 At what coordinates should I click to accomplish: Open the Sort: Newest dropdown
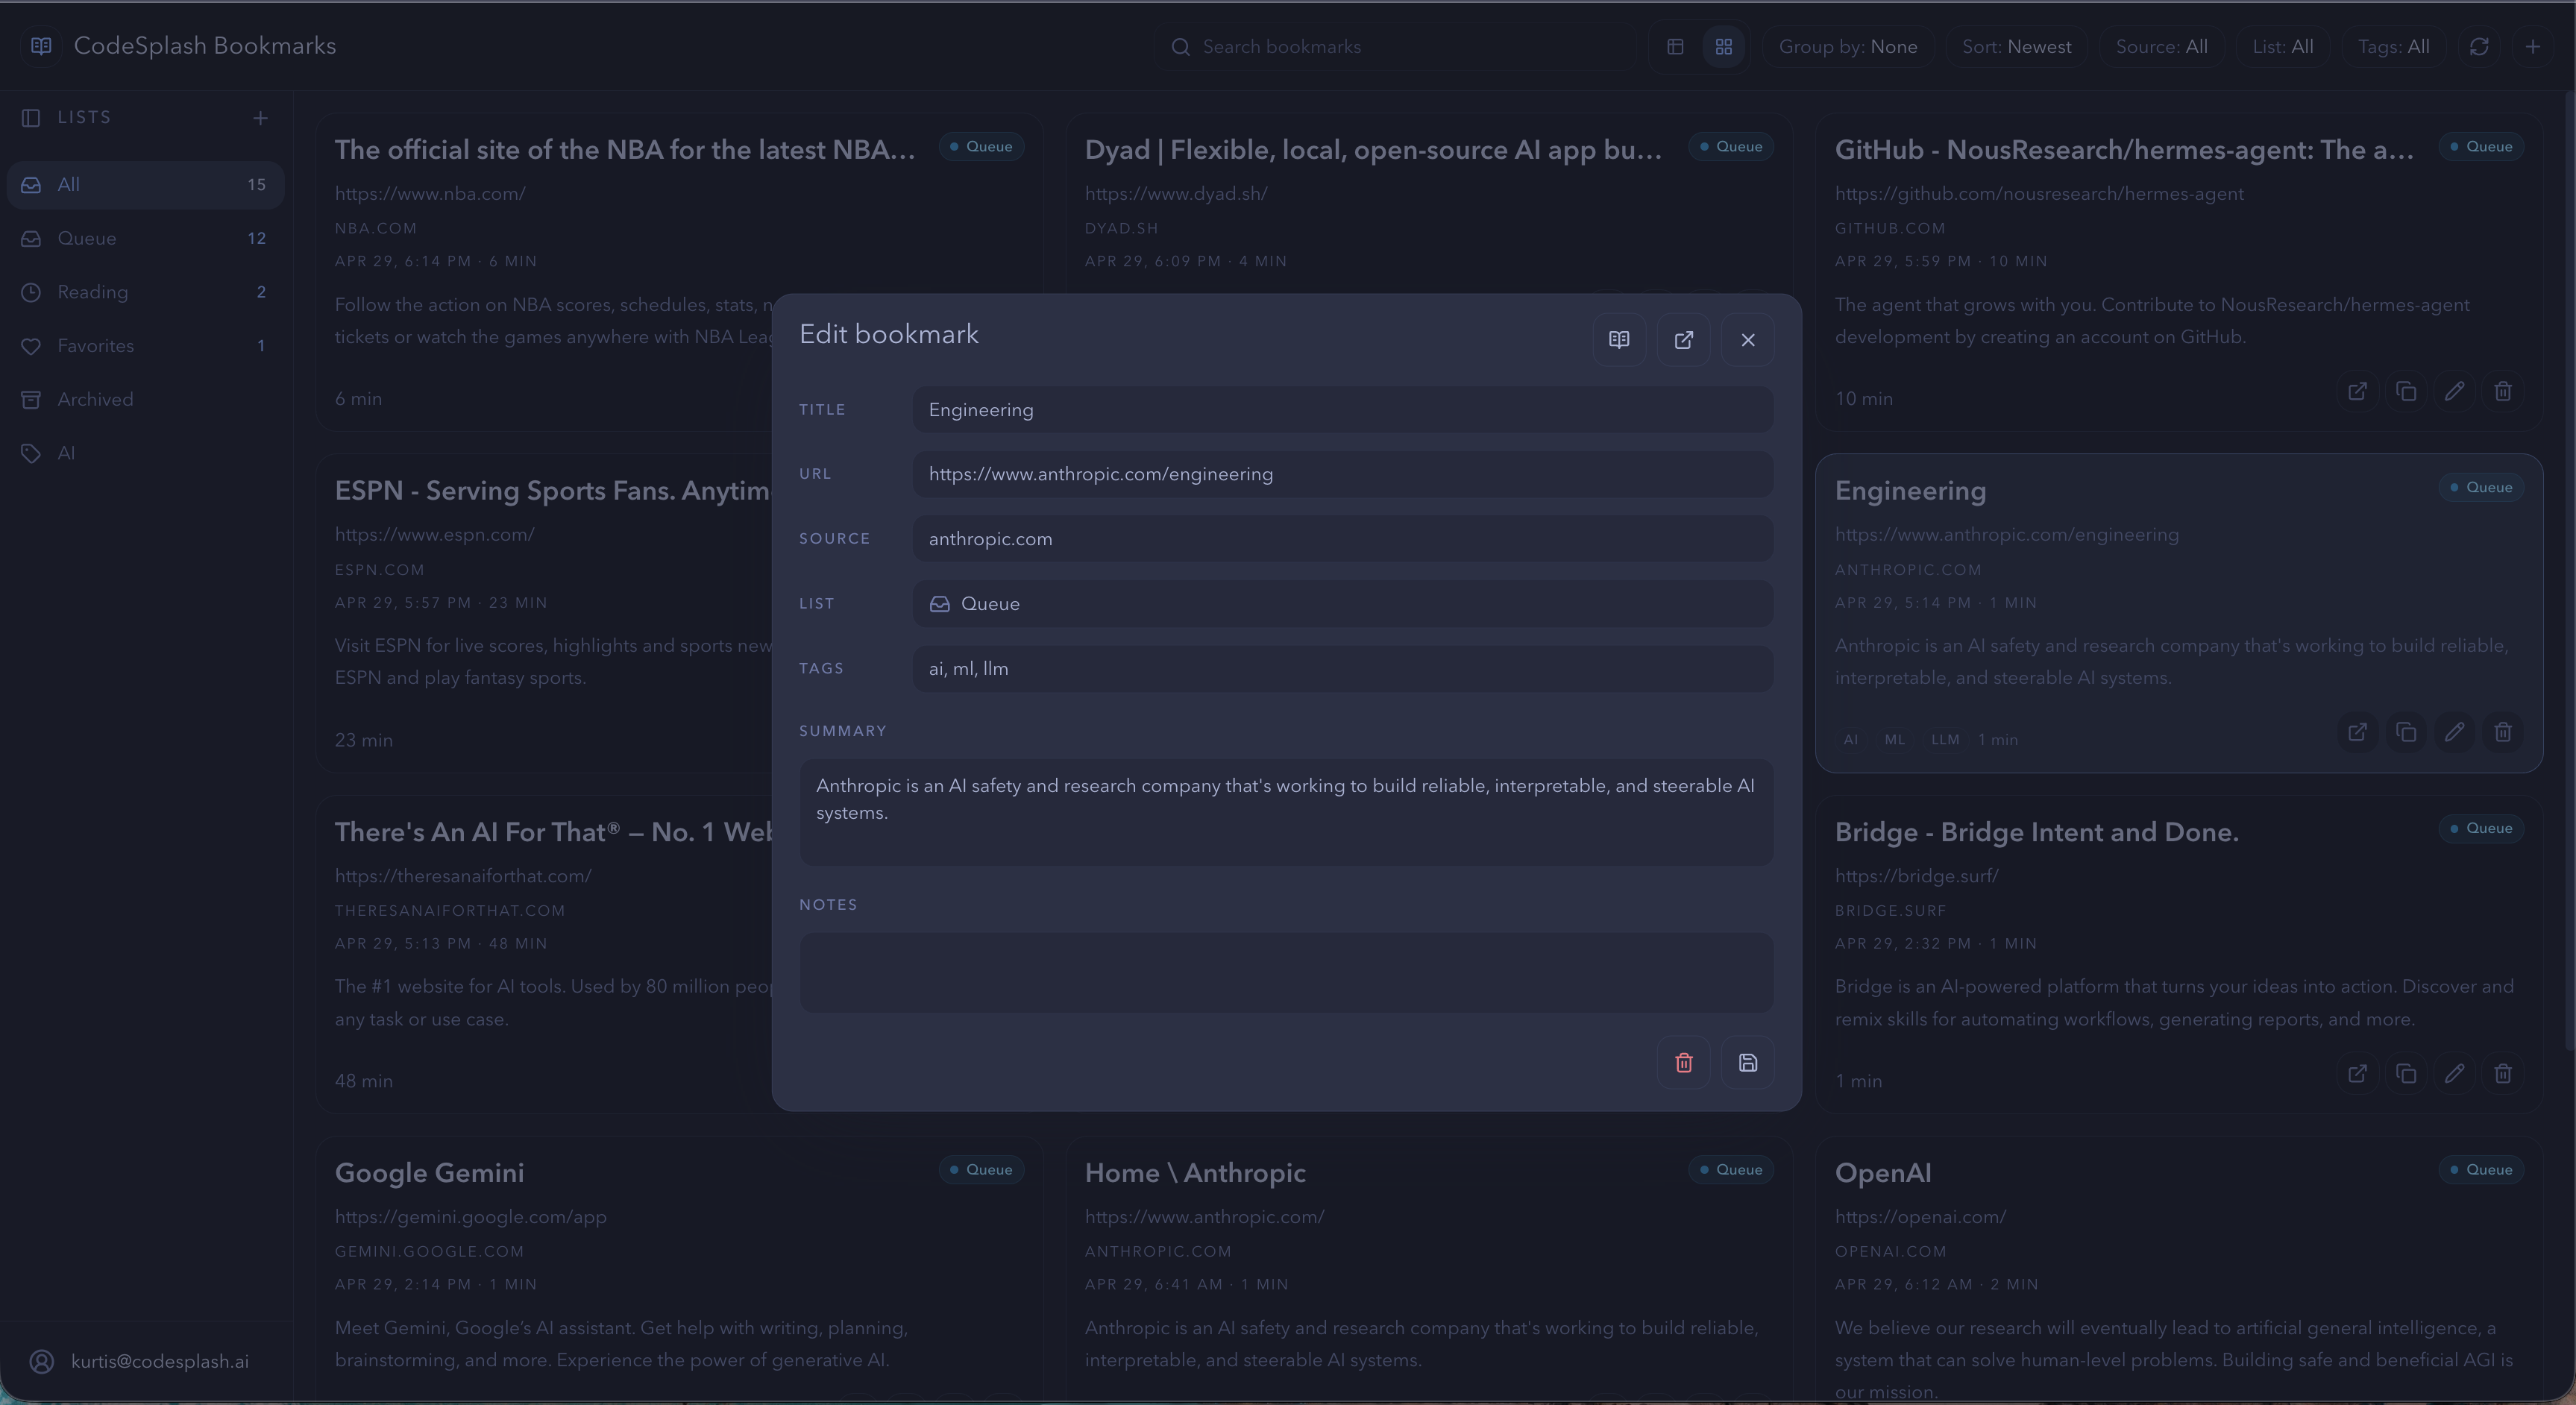pyautogui.click(x=2016, y=47)
